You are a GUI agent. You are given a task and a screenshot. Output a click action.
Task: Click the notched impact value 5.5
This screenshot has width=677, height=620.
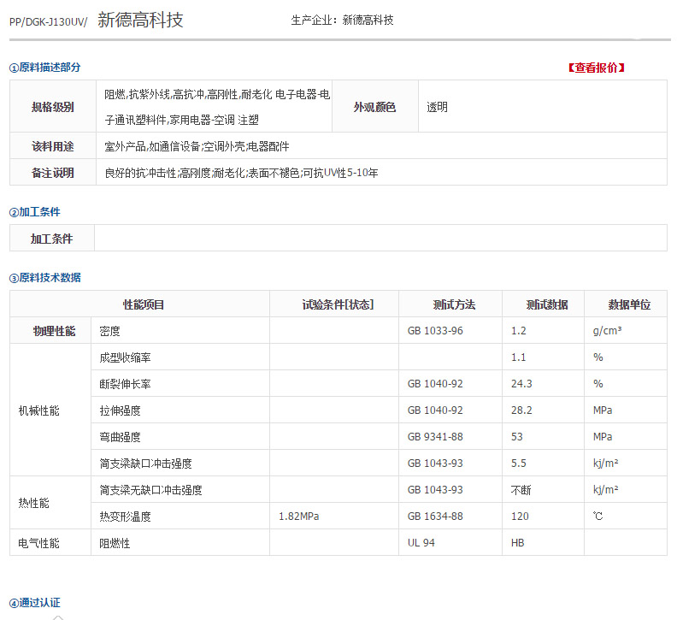tap(519, 464)
